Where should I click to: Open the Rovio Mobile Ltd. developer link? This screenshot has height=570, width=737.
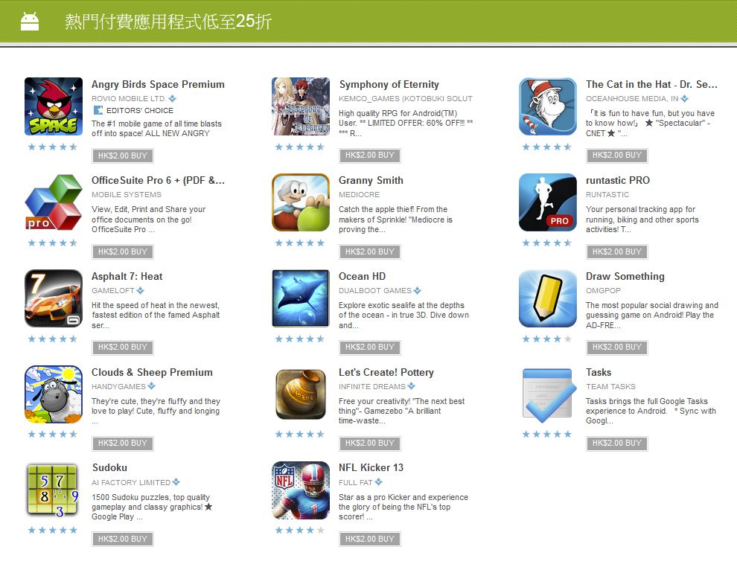[x=129, y=99]
